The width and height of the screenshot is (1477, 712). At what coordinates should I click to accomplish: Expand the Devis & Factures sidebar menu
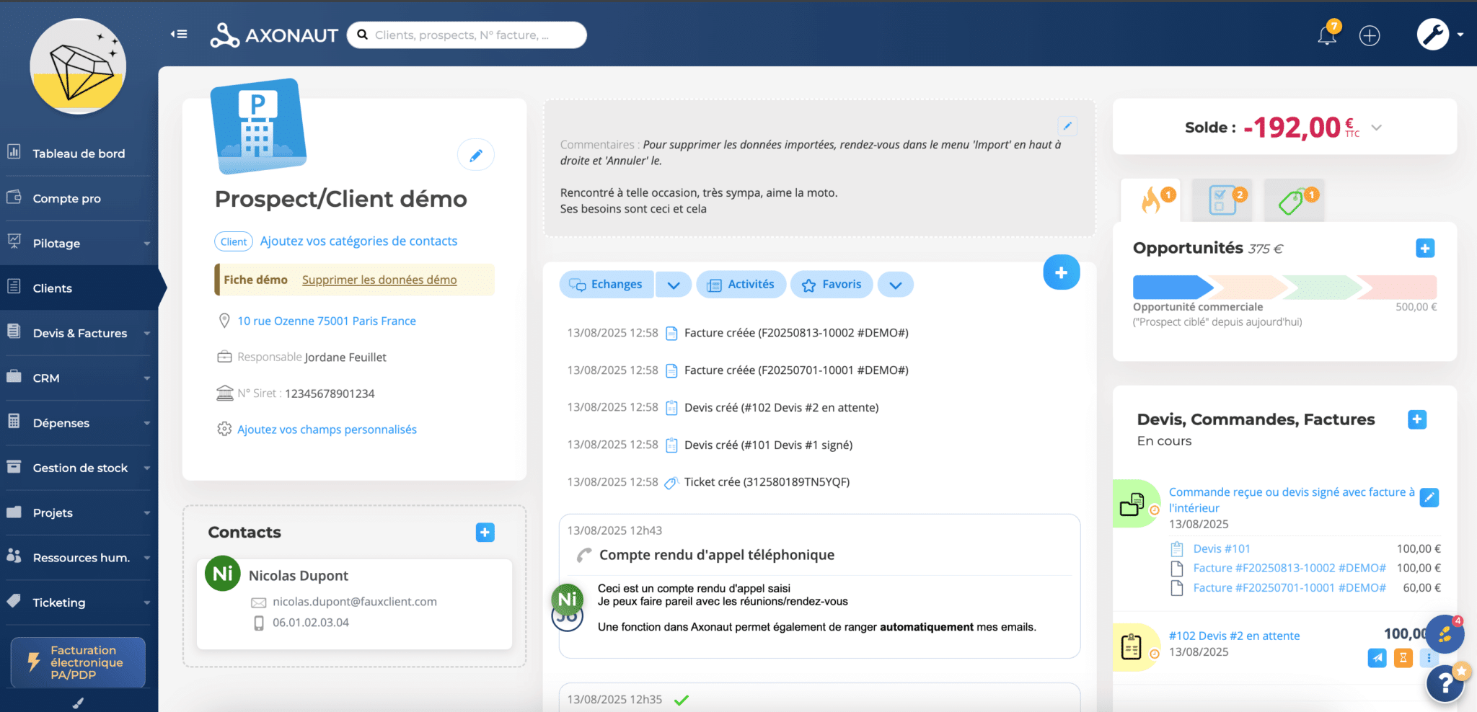(147, 333)
